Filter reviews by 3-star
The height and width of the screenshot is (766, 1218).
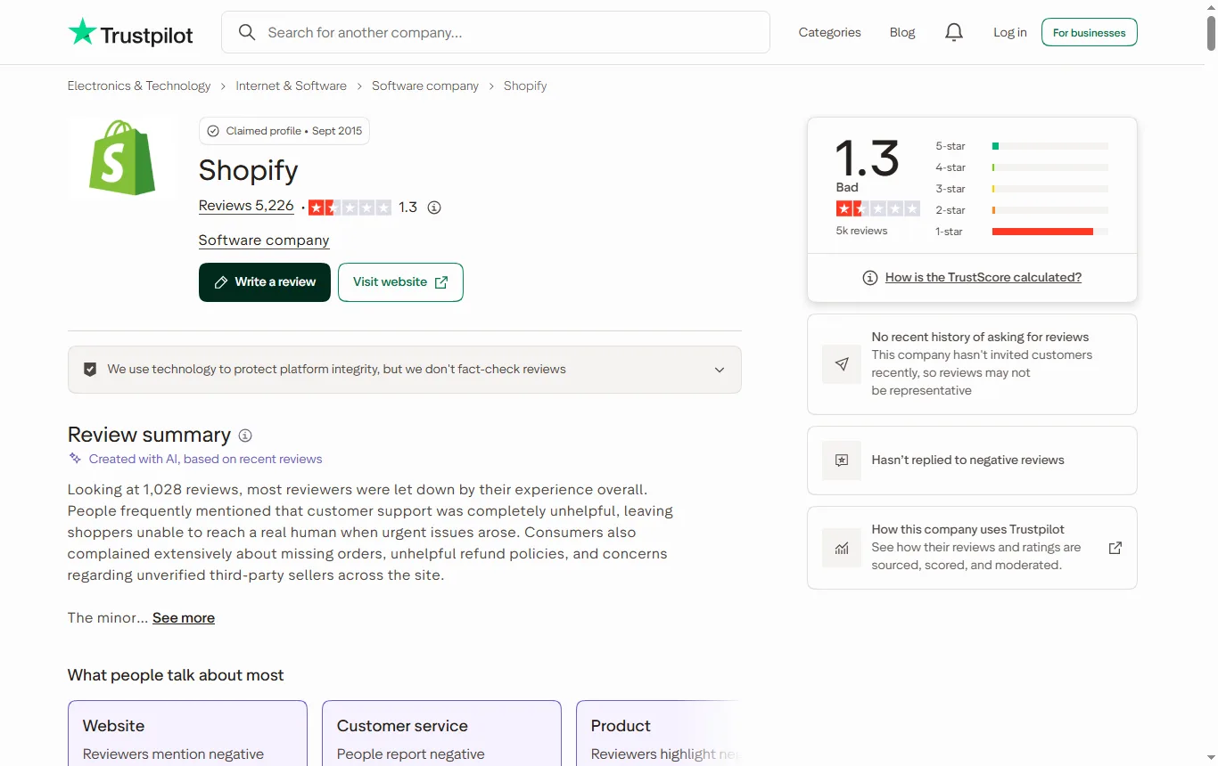pyautogui.click(x=1022, y=189)
